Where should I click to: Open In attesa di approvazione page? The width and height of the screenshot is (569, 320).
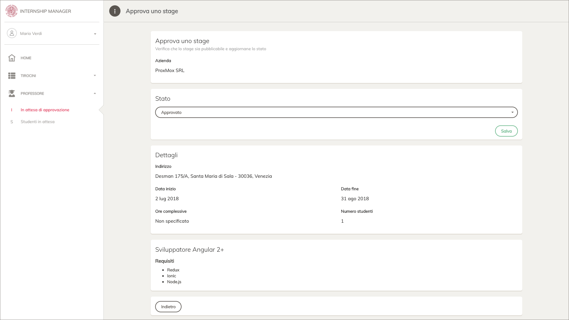[x=45, y=110]
